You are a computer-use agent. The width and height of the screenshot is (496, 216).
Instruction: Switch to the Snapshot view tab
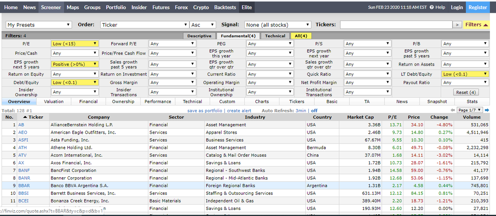(437, 101)
